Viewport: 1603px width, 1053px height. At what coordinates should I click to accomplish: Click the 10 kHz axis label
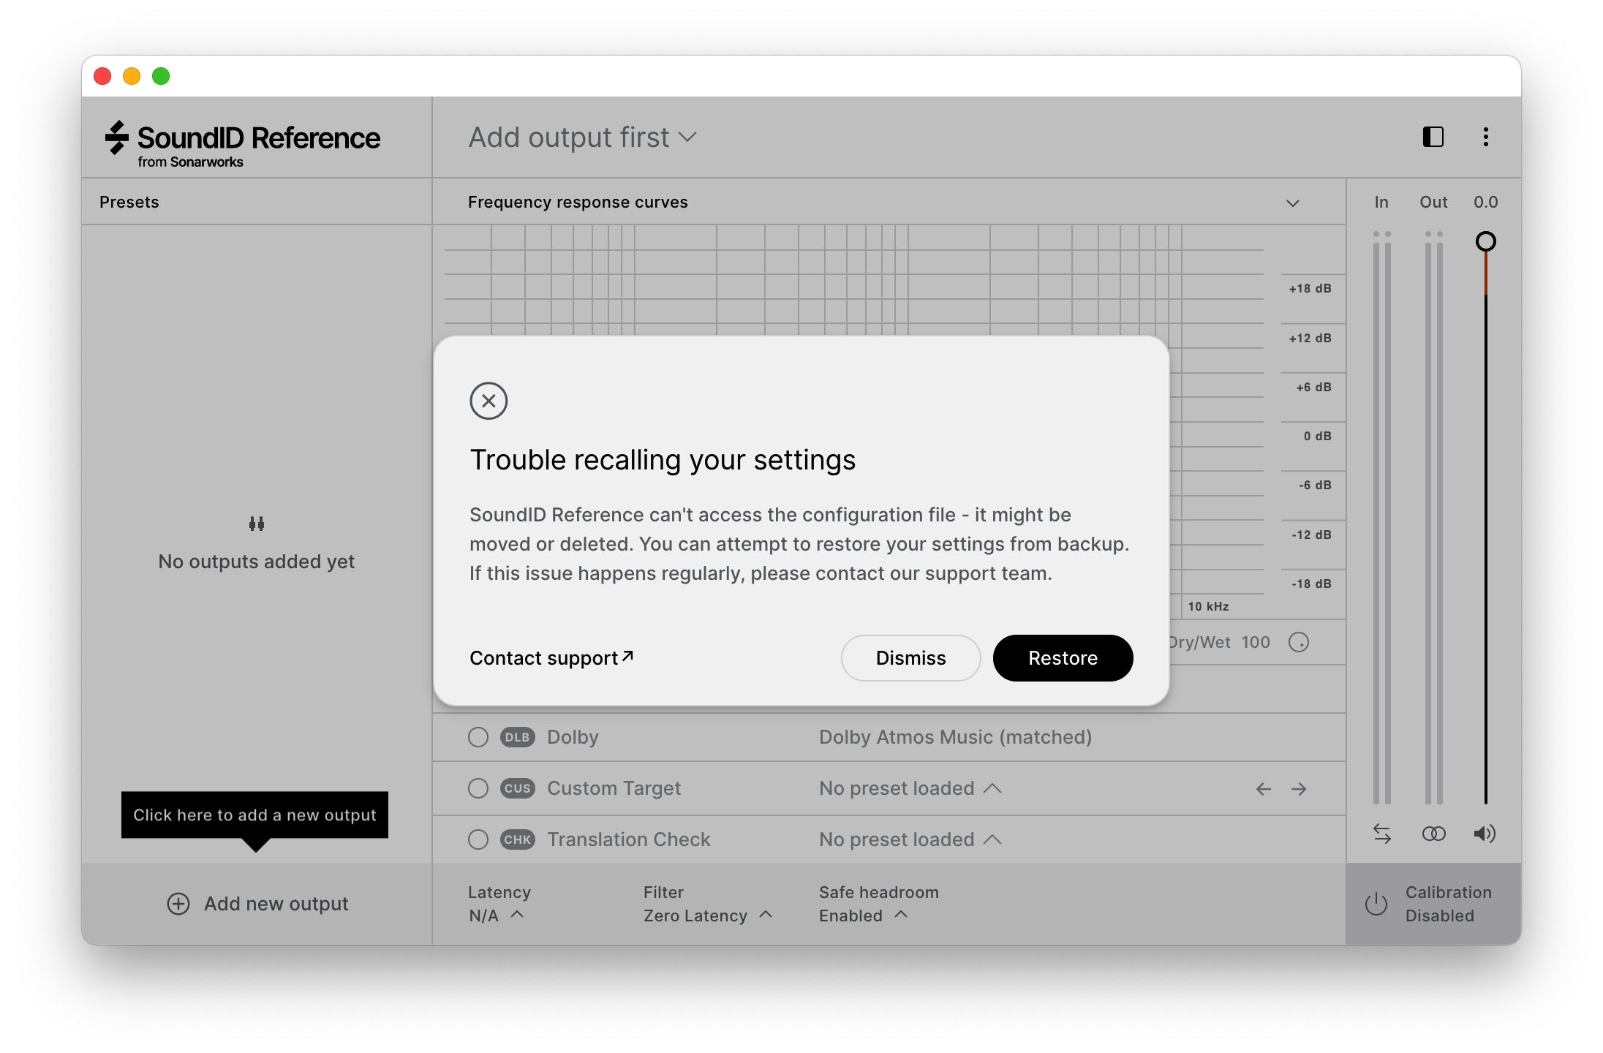(1208, 606)
